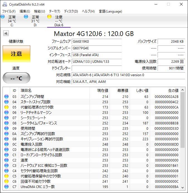Image resolution: width=188 pixels, height=193 pixels.
Task: Click the blue orb on row C2 温度
Action: point(6,160)
